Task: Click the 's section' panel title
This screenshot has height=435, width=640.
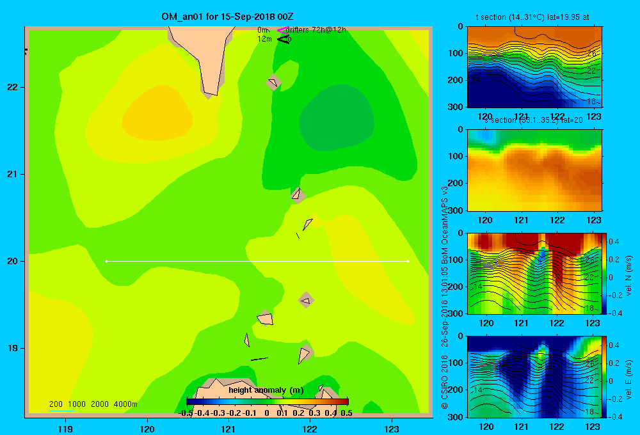Action: [532, 120]
